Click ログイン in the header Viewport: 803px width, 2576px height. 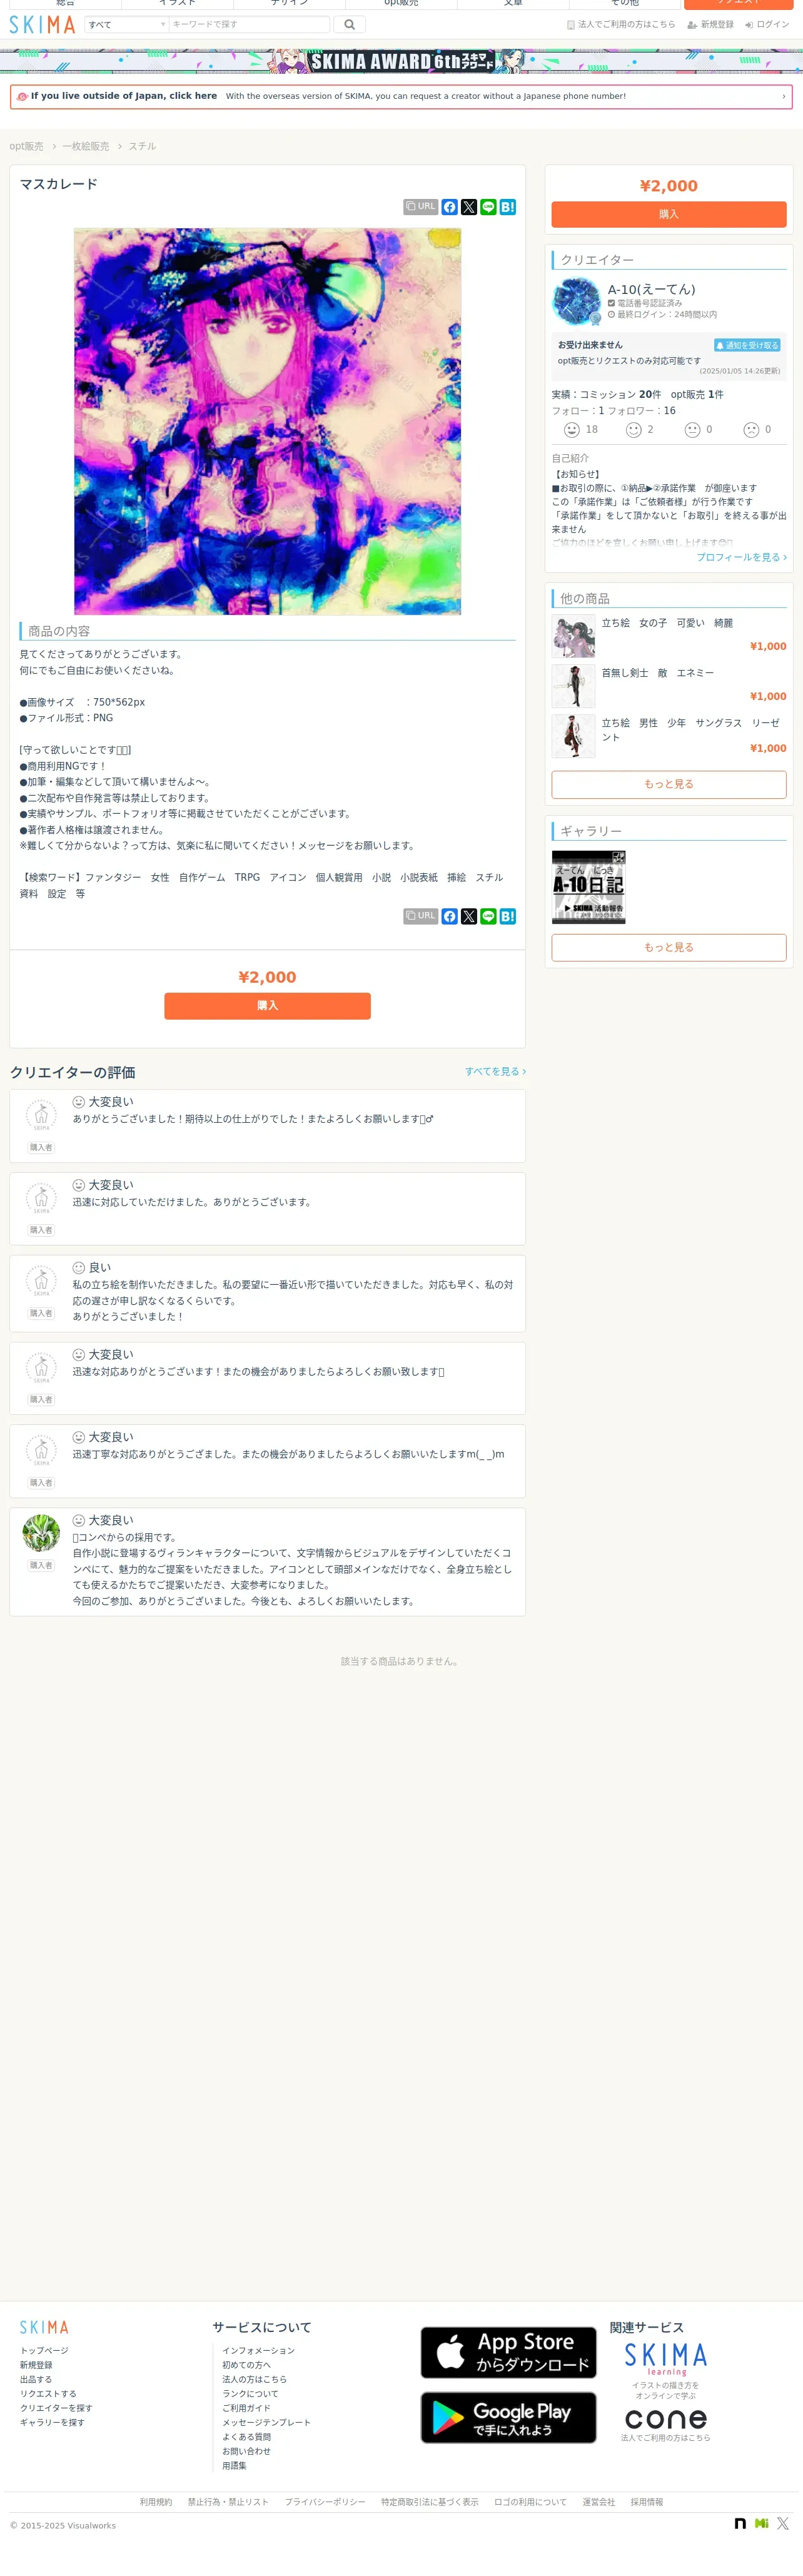767,25
